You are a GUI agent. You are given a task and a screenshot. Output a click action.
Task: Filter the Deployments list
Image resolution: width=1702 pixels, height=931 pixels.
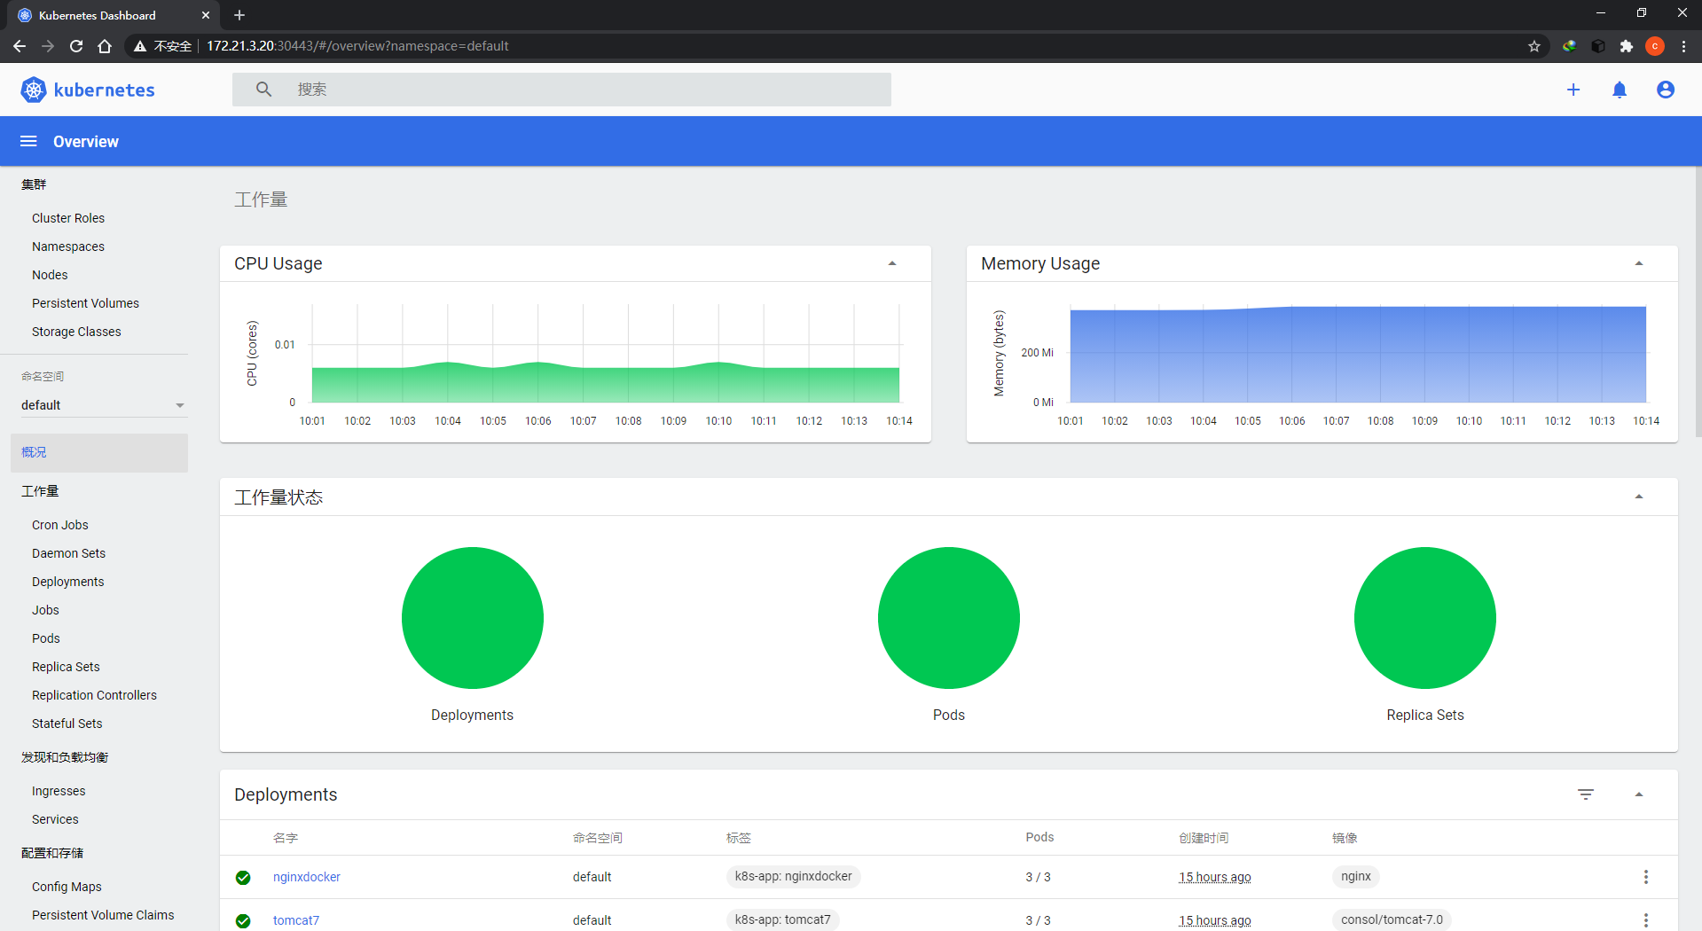point(1586,794)
